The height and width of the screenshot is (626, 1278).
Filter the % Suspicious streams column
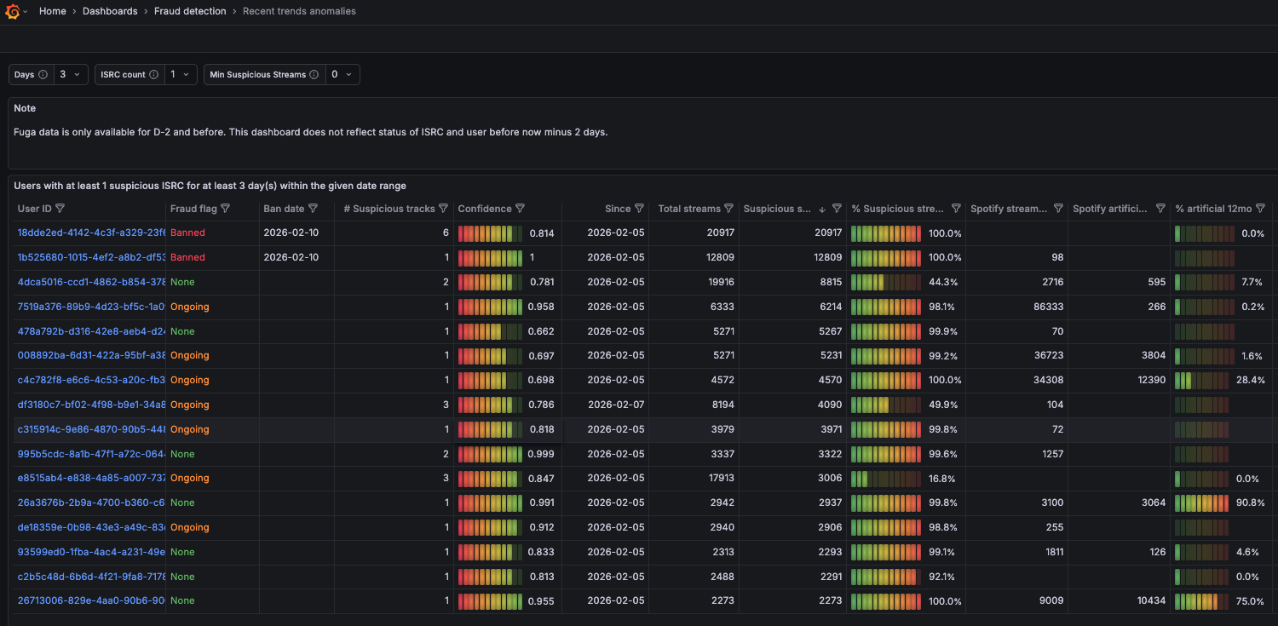[x=956, y=209]
